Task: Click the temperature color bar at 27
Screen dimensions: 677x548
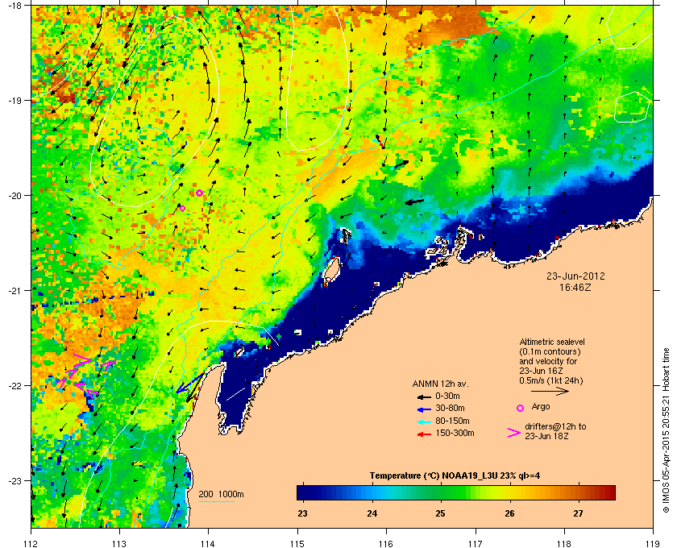Action: [578, 492]
